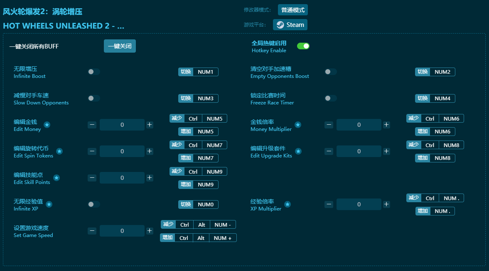Disable the global Hotkey Enable toggle
Image resolution: width=489 pixels, height=271 pixels.
tap(303, 46)
